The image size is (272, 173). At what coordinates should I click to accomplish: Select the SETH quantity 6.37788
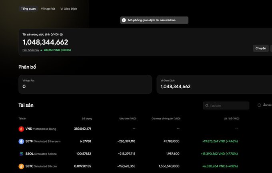85,141
